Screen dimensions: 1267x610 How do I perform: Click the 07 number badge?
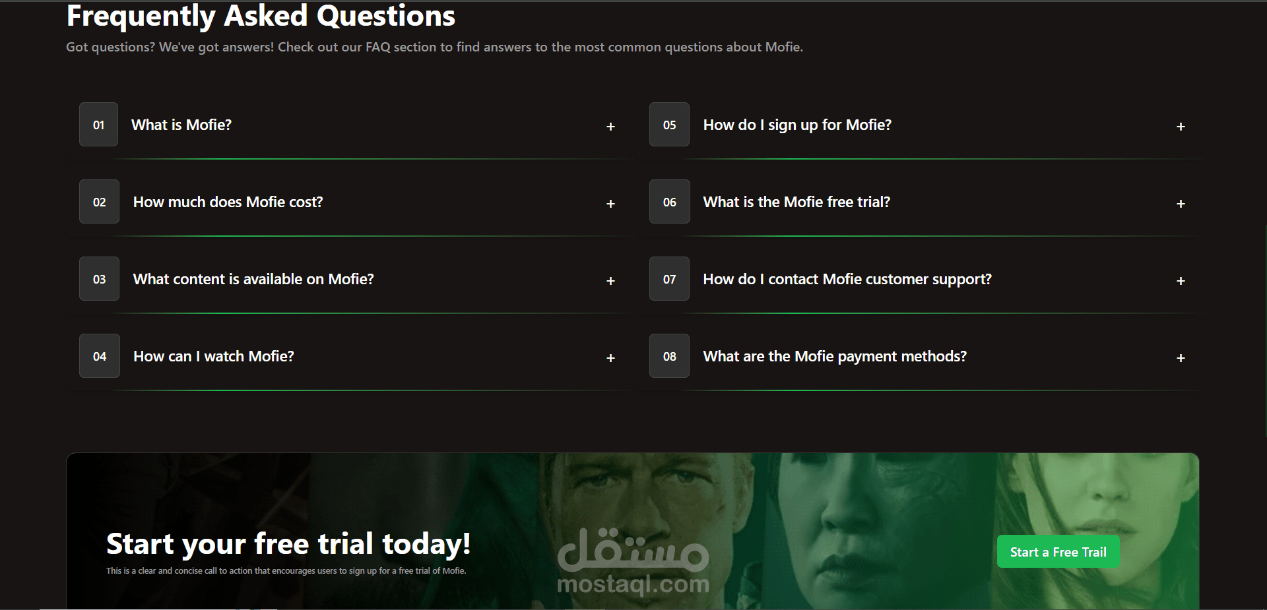669,279
